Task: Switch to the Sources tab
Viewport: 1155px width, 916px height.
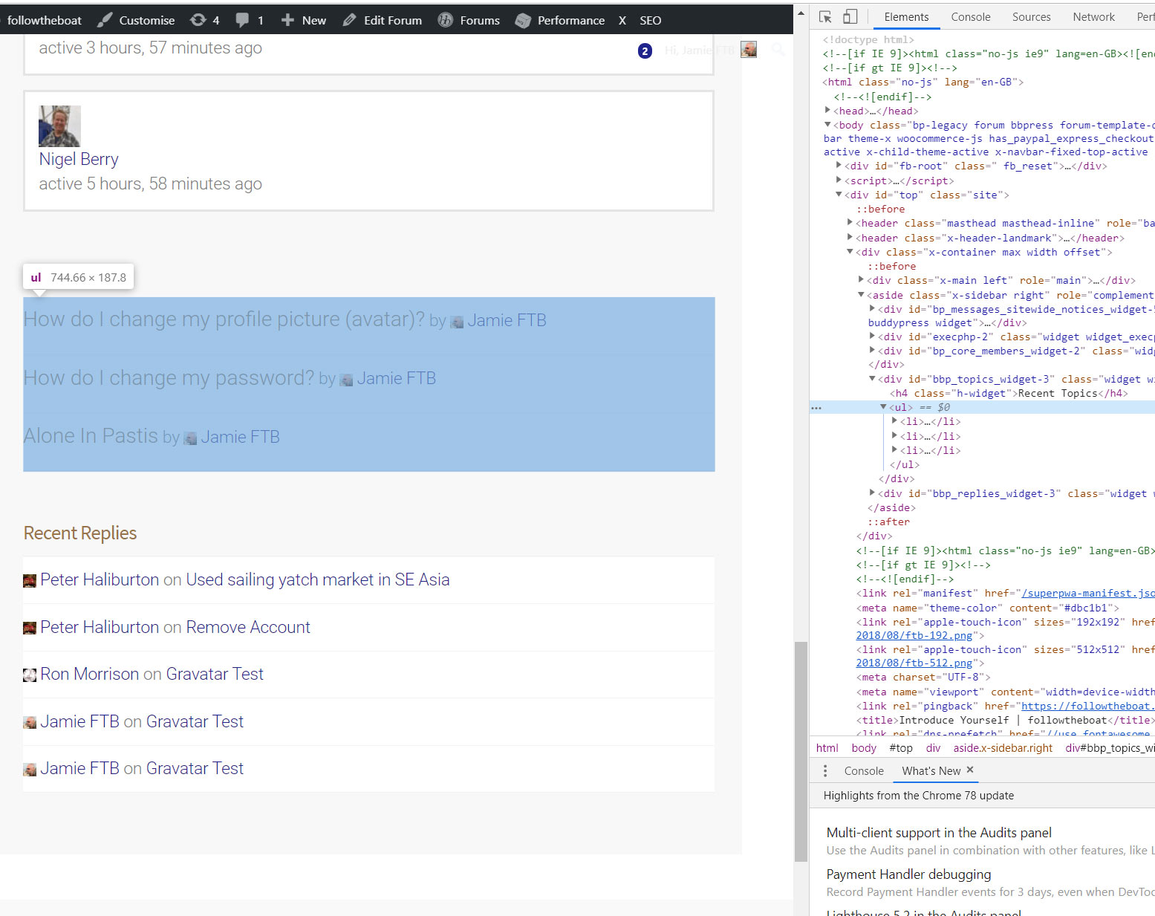Action: coord(1032,17)
